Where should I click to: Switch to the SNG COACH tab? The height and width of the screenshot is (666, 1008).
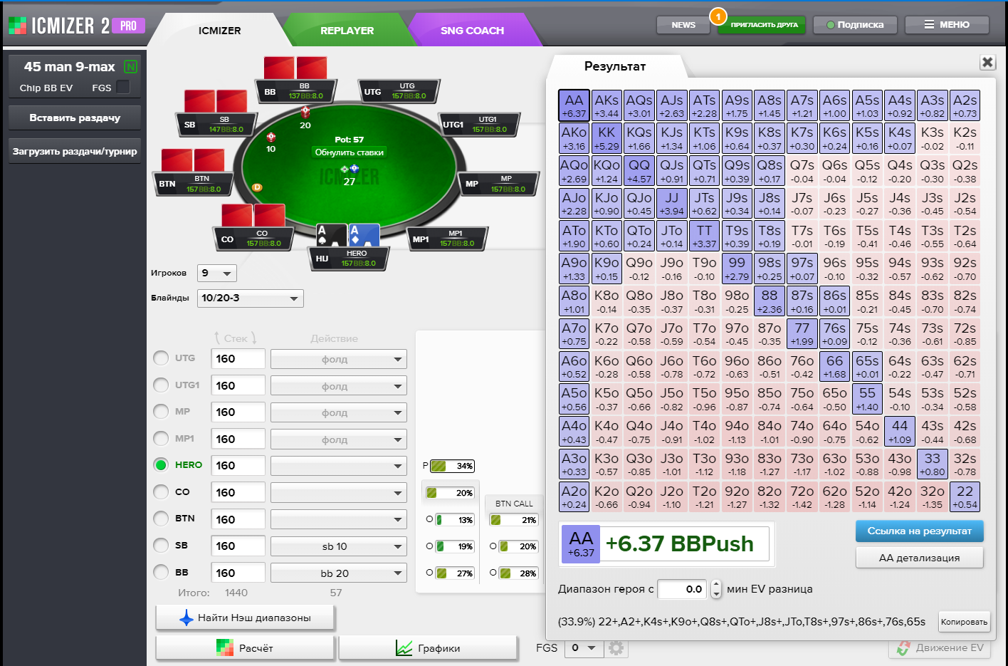[x=472, y=31]
